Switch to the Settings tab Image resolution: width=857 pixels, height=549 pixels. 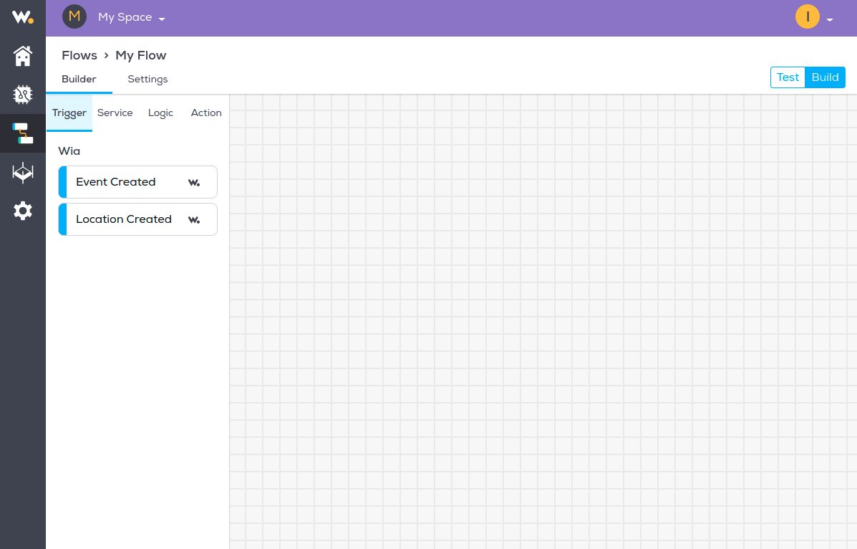(147, 79)
